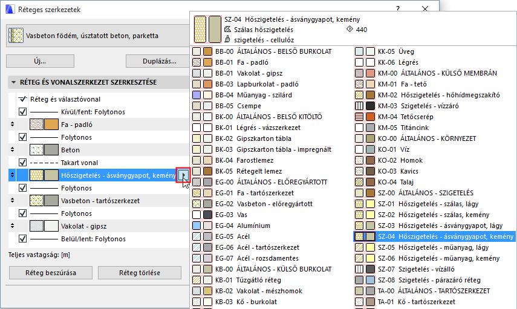The height and width of the screenshot is (309, 517).
Task: Toggle Belül/lent: Folytonos checkbox
Action: pos(22,239)
